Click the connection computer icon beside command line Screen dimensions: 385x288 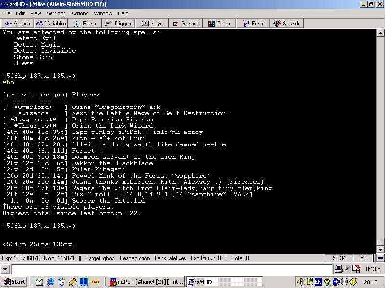point(339,269)
